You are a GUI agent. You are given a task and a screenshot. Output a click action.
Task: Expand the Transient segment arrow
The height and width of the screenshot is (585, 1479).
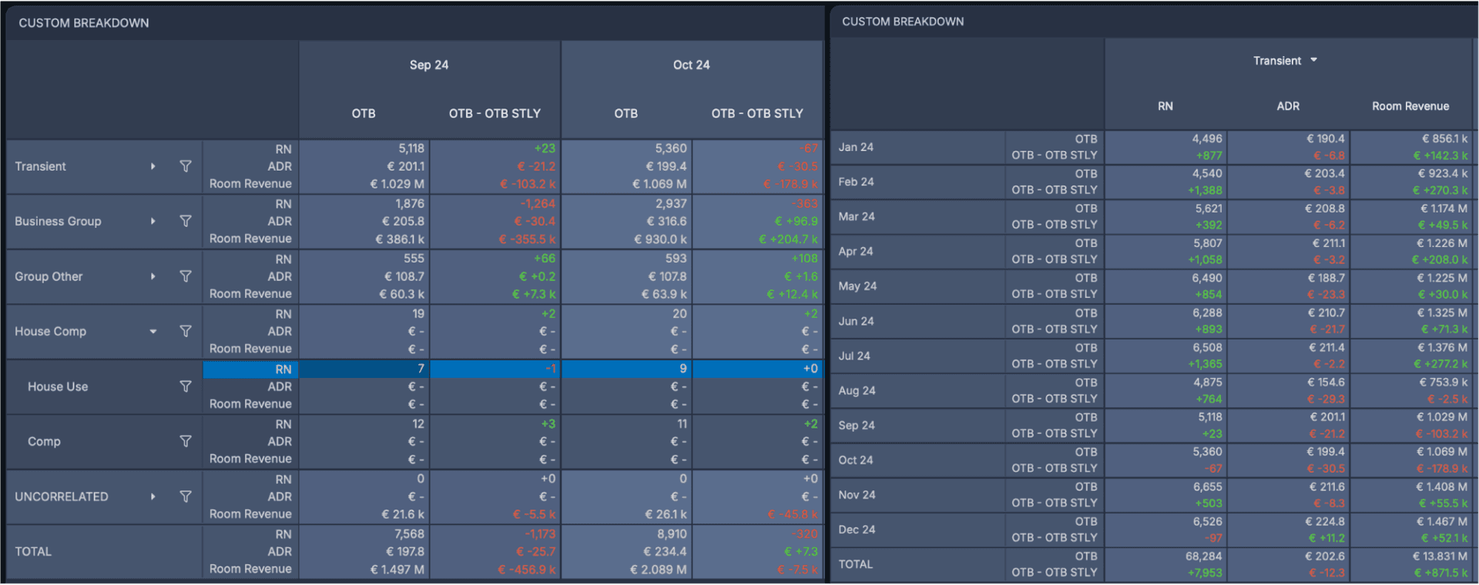coord(153,166)
